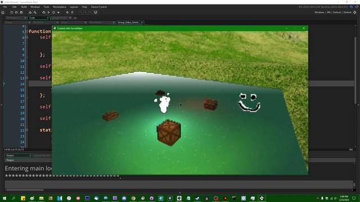Open Game Options gear icon
Viewport: 360px width, 202px height.
coord(67,12)
